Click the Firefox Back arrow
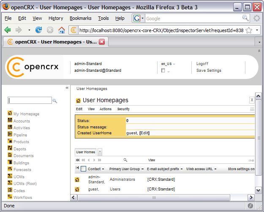 (x=8, y=30)
